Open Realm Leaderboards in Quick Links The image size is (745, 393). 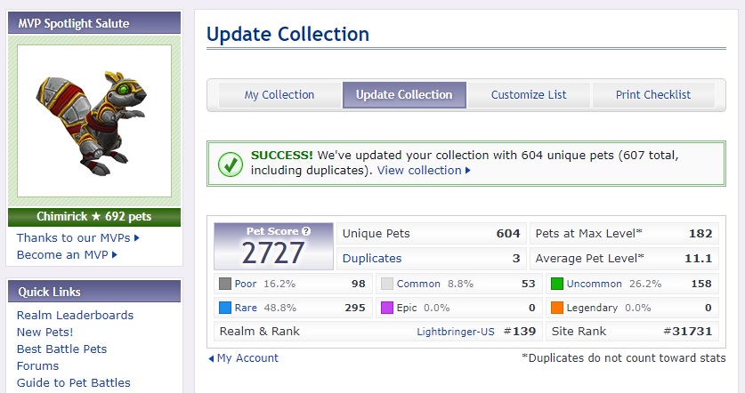75,316
